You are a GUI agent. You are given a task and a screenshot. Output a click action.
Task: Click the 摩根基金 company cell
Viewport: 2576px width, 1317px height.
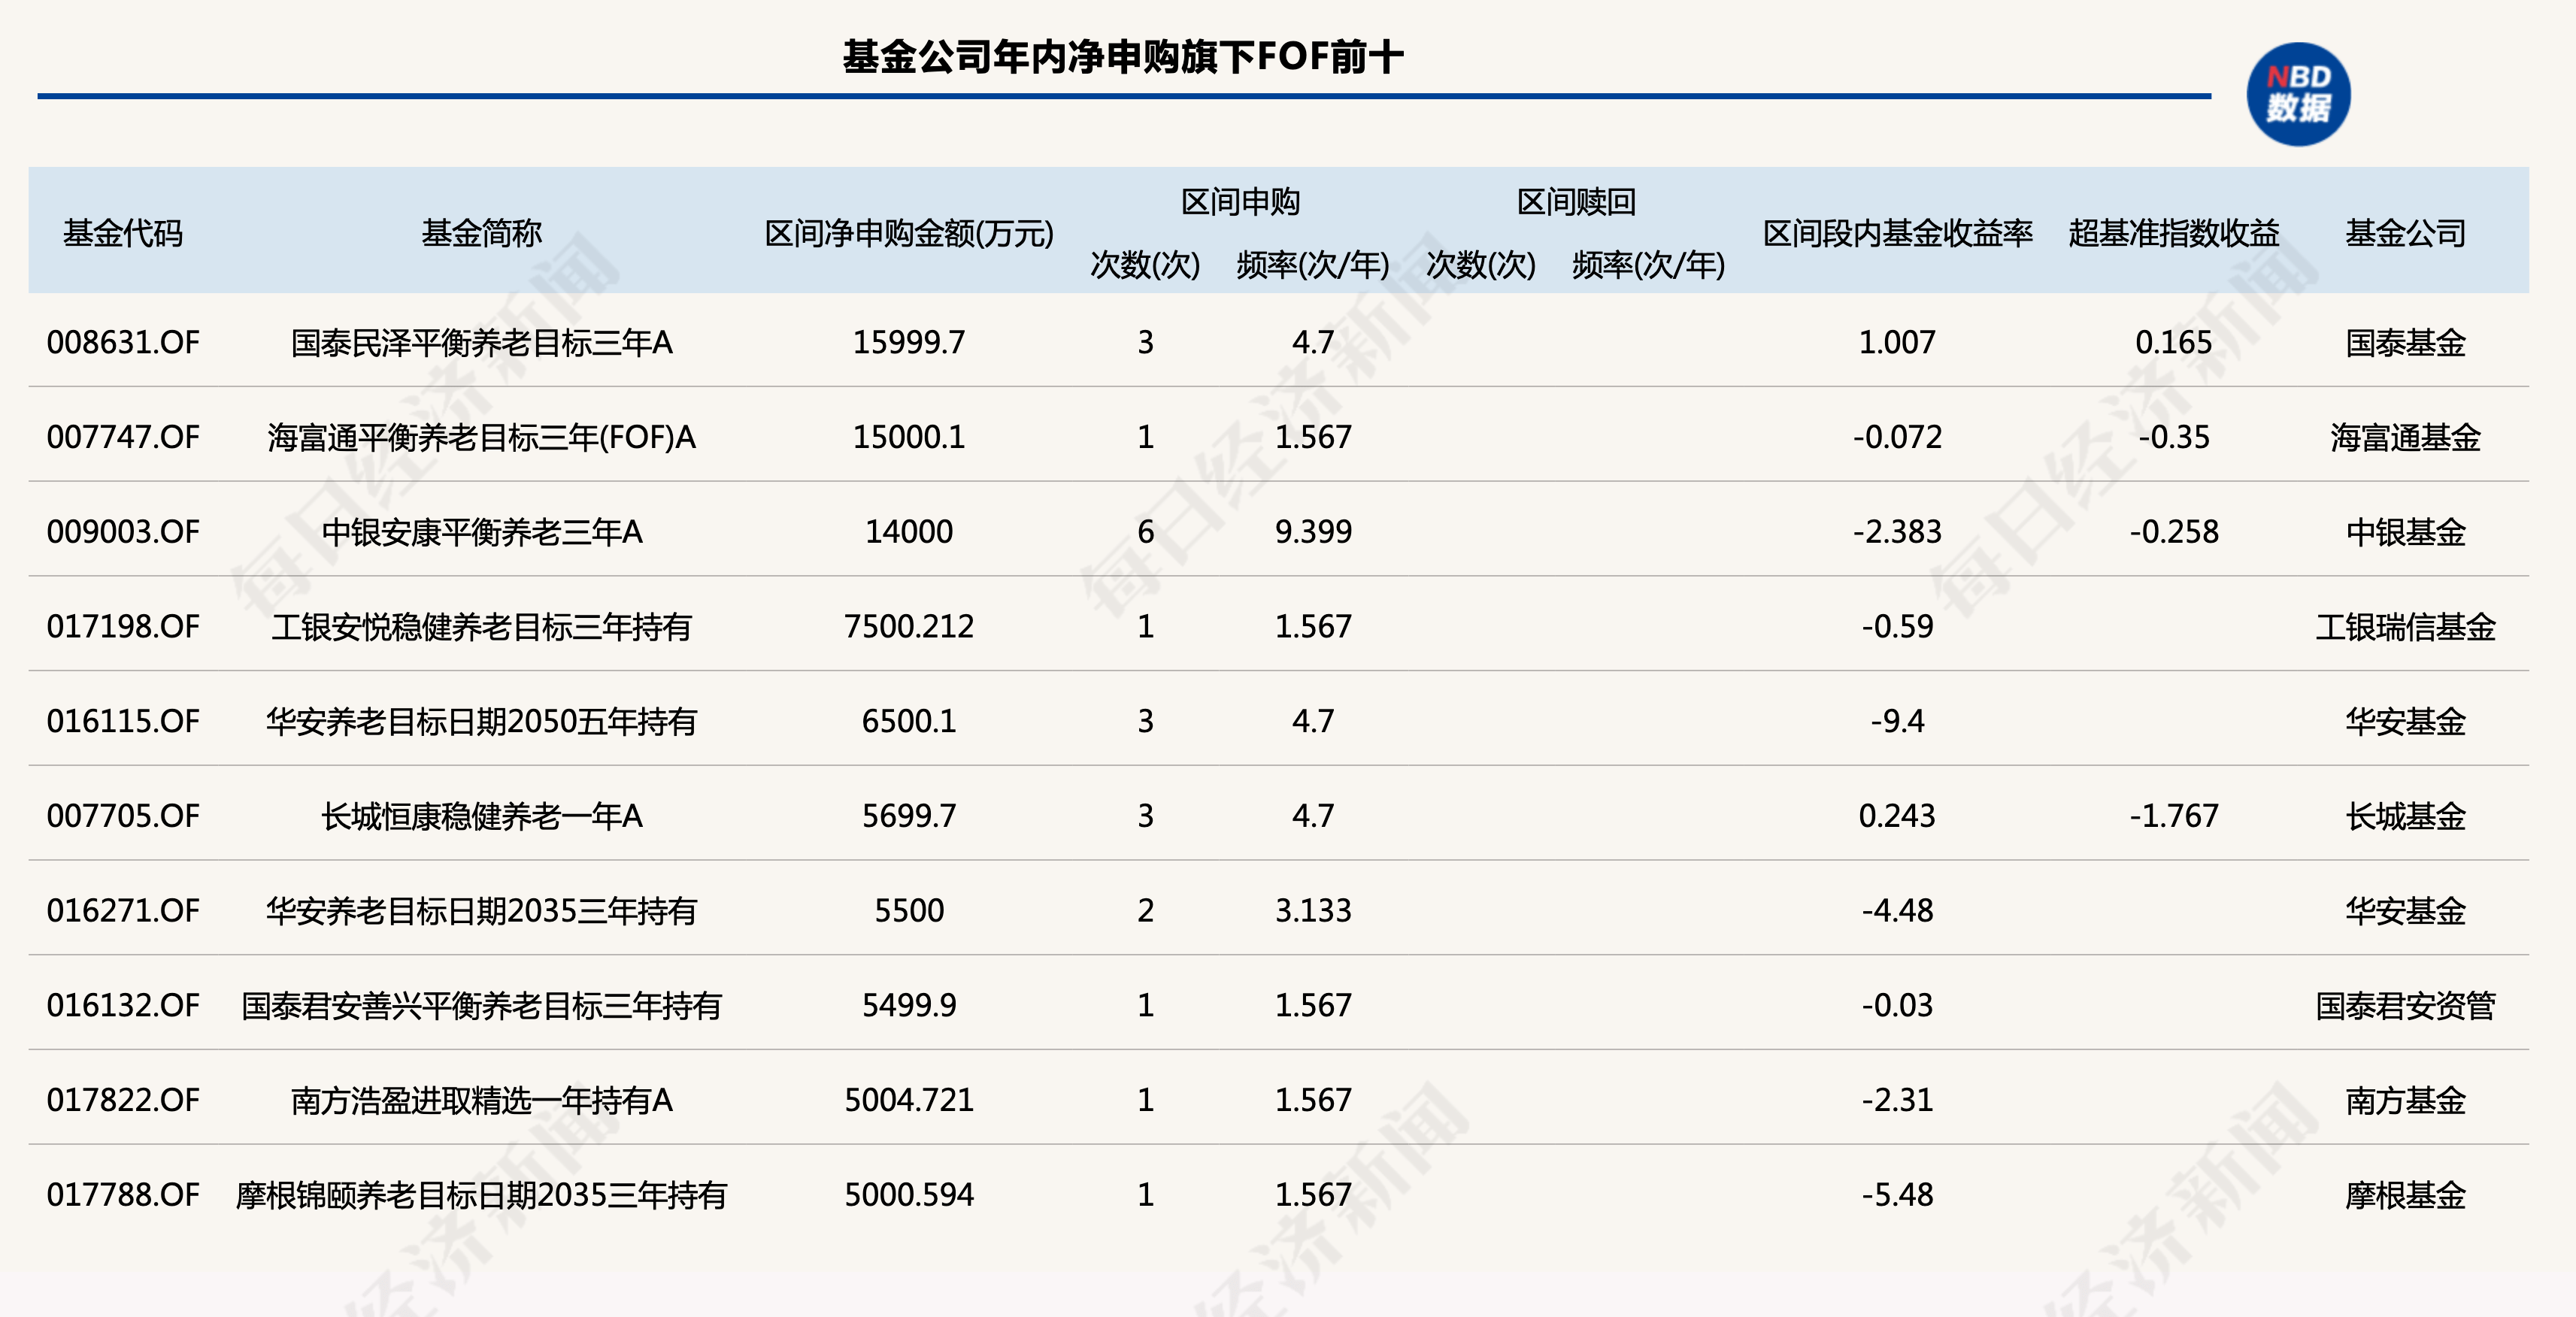tap(2405, 1195)
